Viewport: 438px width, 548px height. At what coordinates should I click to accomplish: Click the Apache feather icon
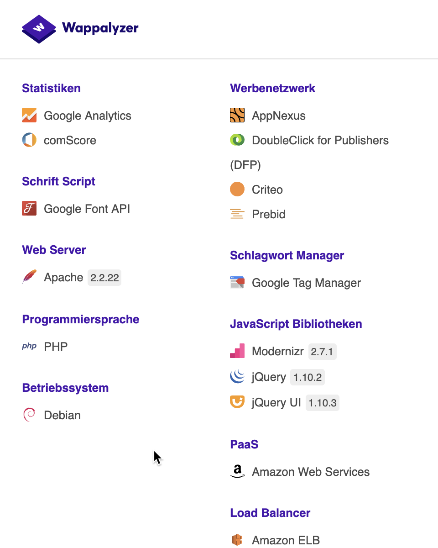(29, 277)
